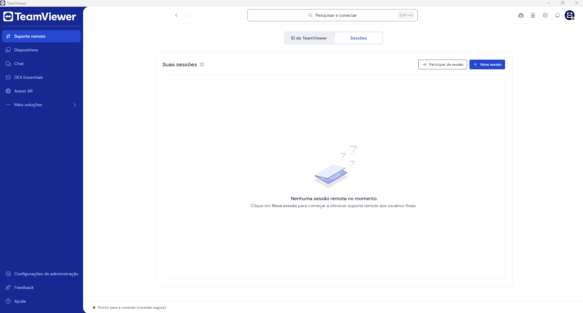The width and height of the screenshot is (583, 313).
Task: Open the Feedback link
Action: pos(41,287)
